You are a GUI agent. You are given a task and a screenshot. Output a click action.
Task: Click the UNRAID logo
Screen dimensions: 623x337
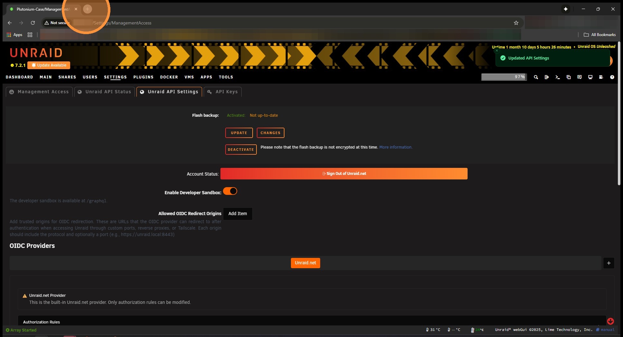(x=36, y=53)
